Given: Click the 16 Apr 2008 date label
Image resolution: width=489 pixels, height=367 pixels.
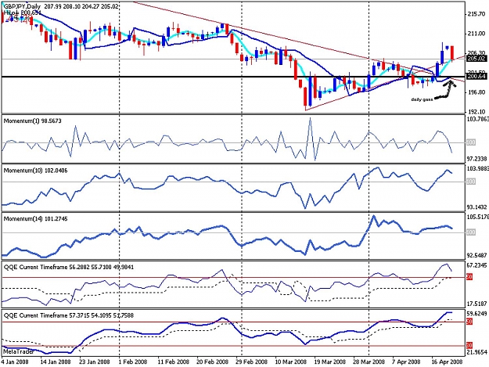Looking at the screenshot, I should [447, 362].
